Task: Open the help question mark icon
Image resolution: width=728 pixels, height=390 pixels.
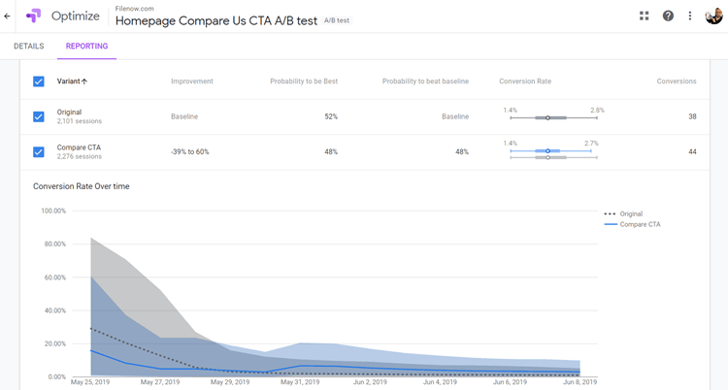Action: coord(668,16)
